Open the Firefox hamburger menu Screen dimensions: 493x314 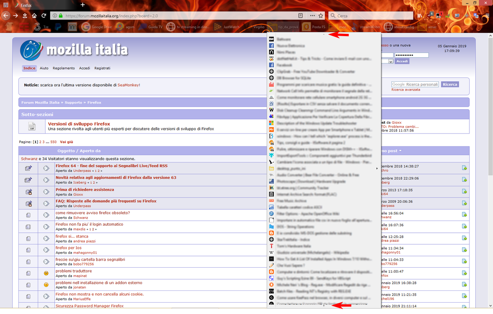click(487, 16)
